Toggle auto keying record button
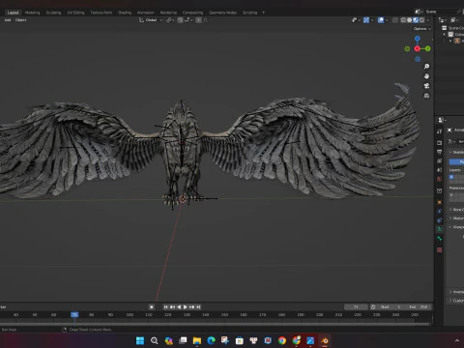This screenshot has width=464, height=348. point(152,307)
